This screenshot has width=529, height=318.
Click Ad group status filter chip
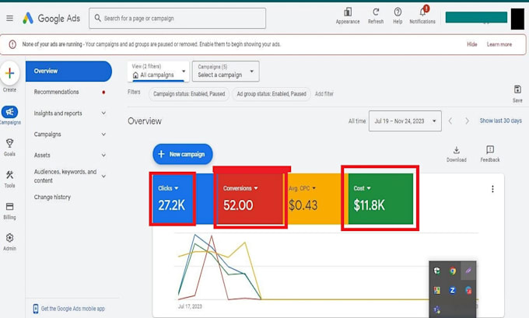[x=272, y=94]
